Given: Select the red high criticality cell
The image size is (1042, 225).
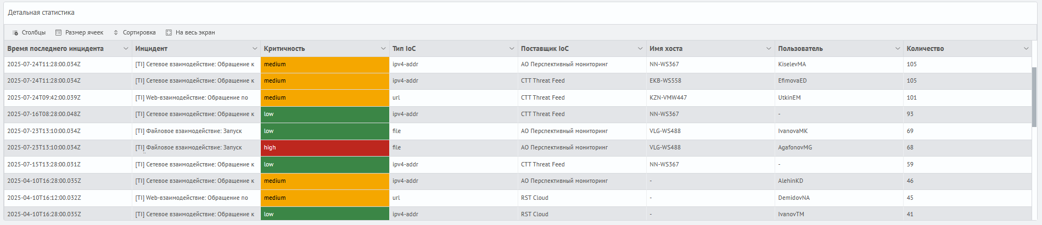Looking at the screenshot, I should pos(324,148).
